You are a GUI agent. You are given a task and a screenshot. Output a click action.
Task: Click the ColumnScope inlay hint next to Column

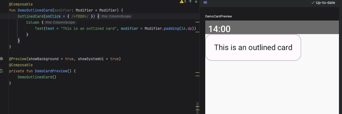60,22
